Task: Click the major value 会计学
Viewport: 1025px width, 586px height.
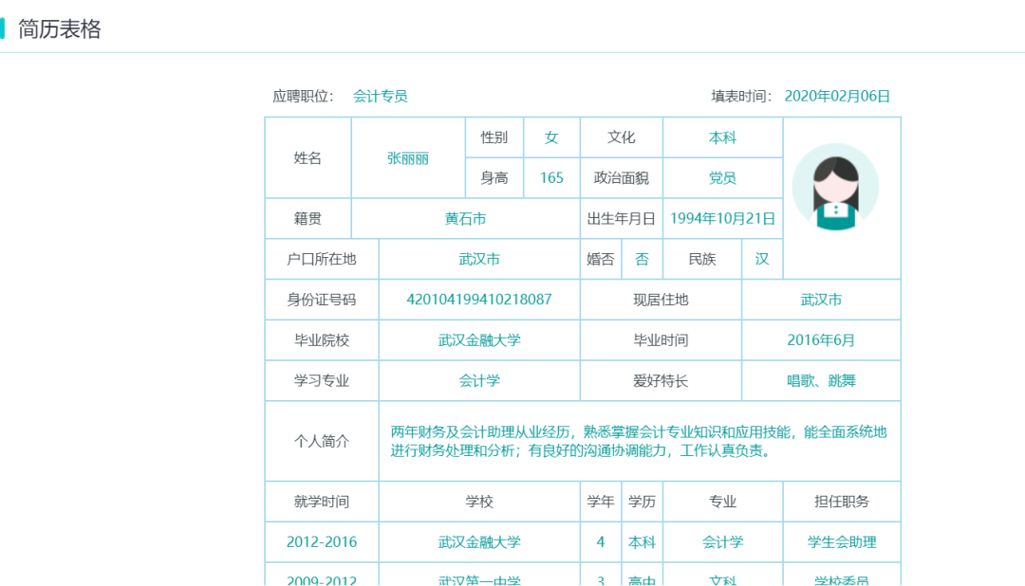Action: coord(479,380)
